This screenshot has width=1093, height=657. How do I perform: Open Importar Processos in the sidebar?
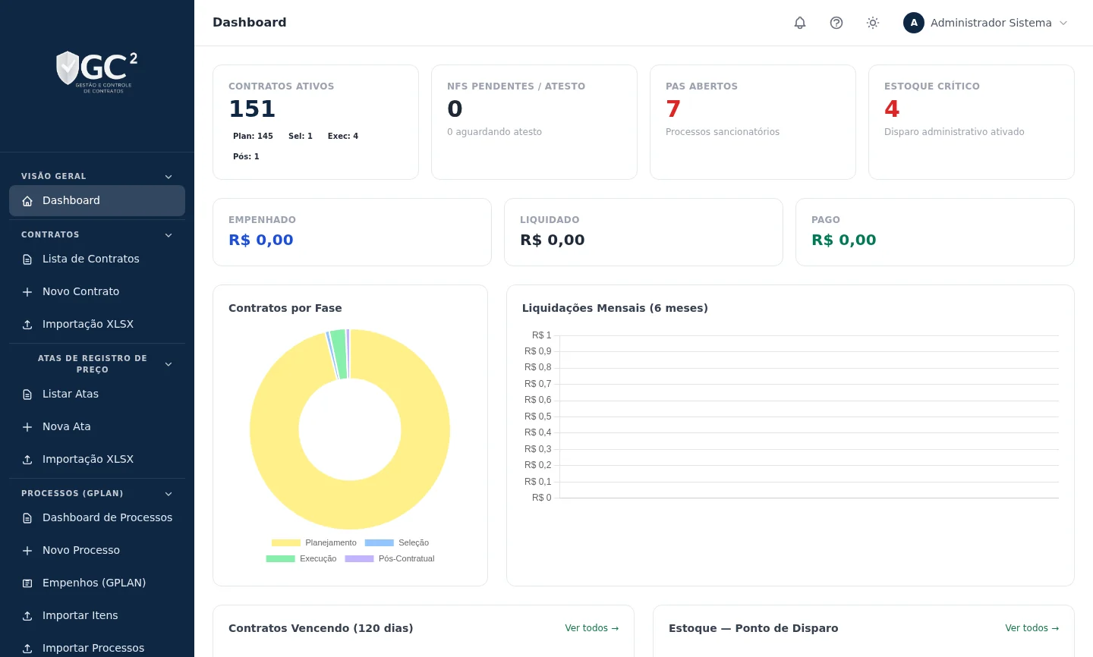tap(97, 648)
